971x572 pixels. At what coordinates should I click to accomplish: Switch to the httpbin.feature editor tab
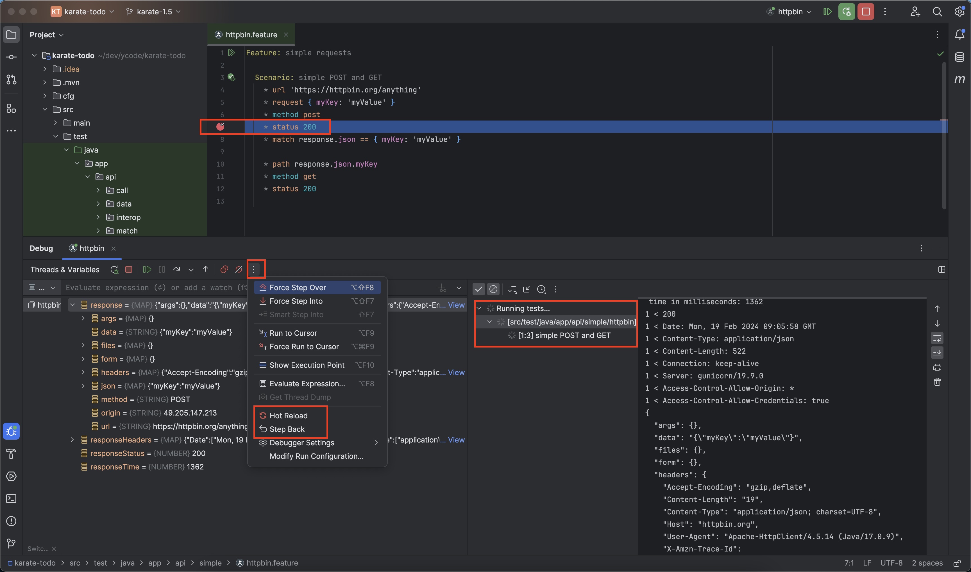click(251, 34)
